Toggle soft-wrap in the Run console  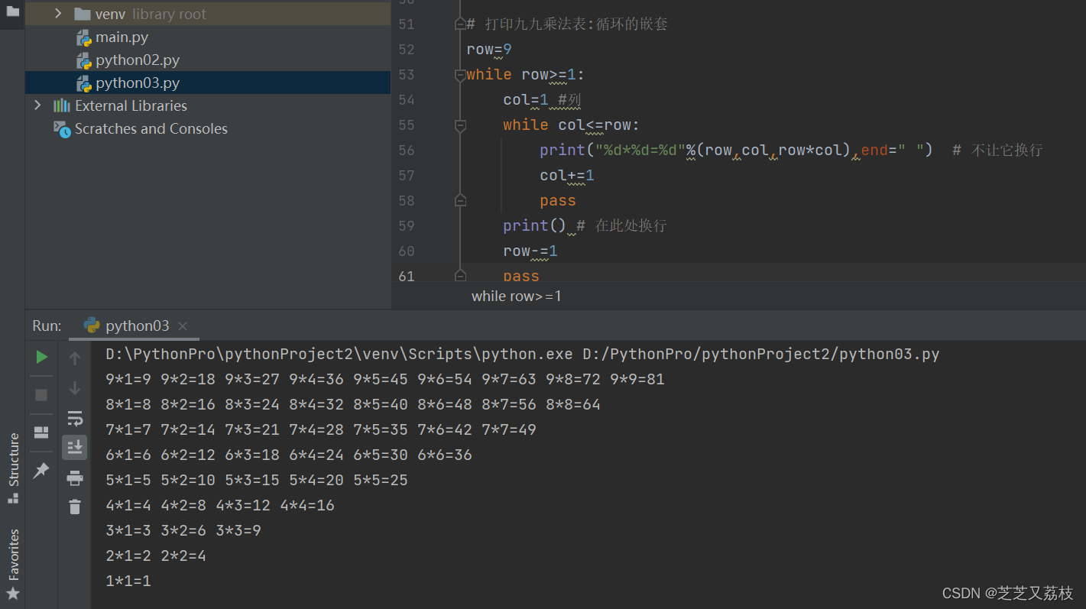point(74,418)
